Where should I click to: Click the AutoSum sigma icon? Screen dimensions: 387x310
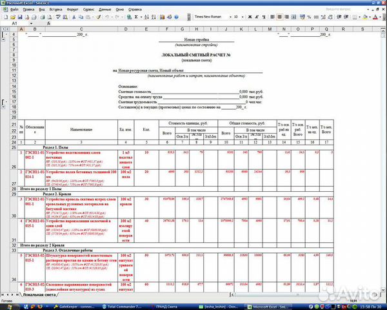click(136, 17)
